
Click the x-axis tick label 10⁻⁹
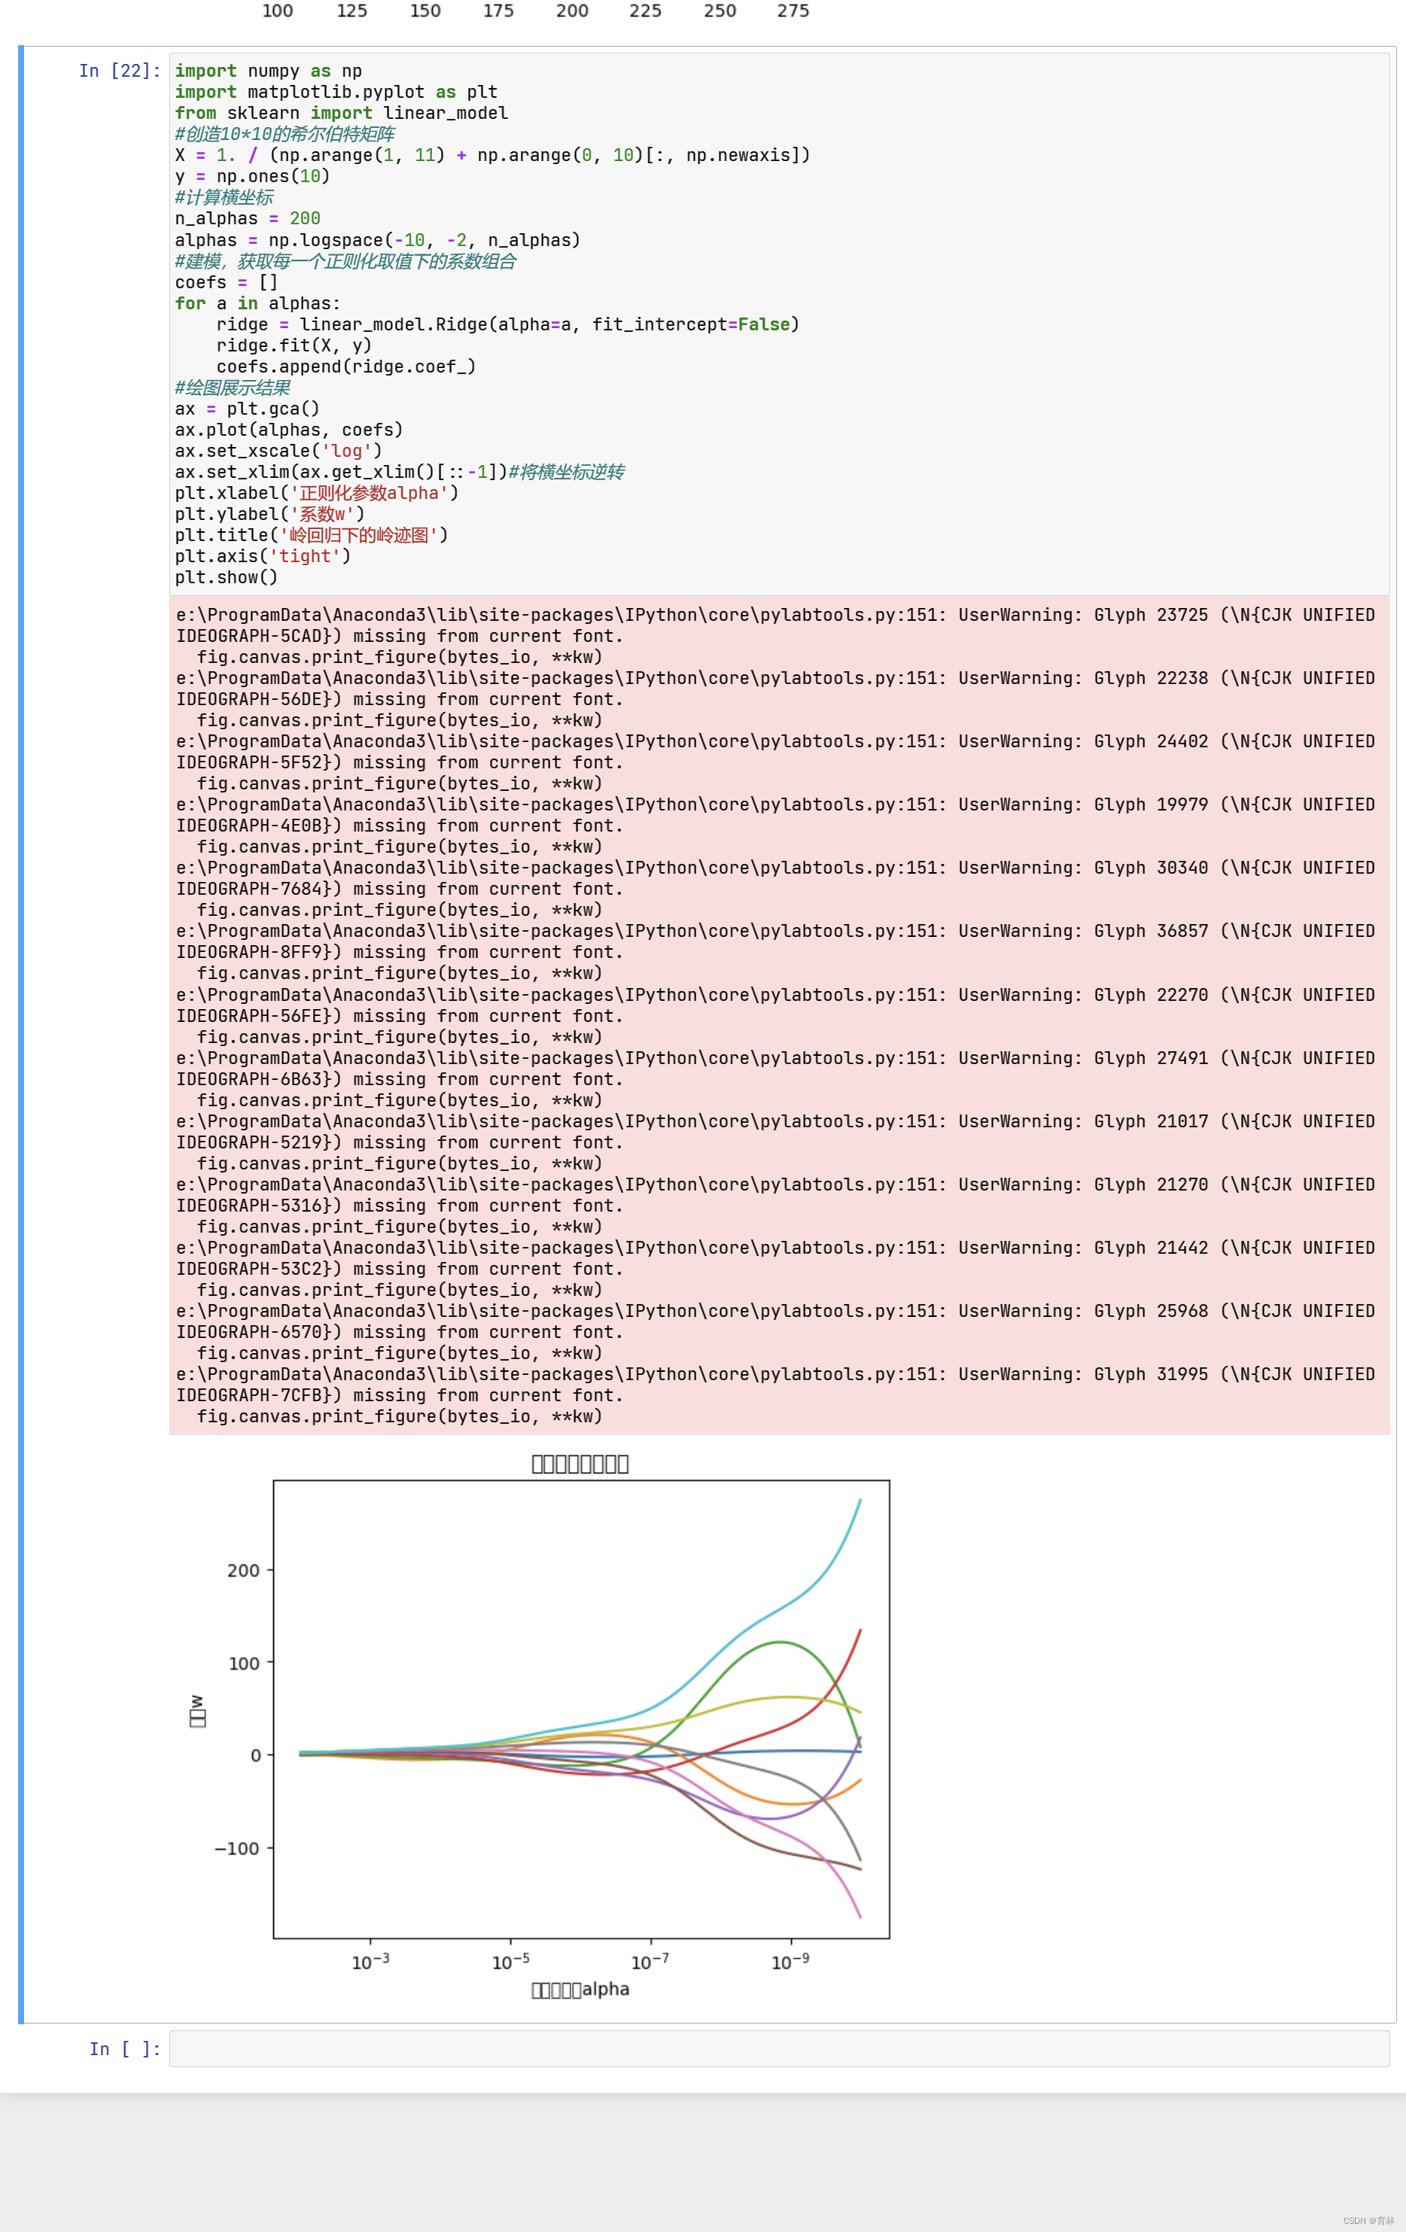click(790, 1961)
